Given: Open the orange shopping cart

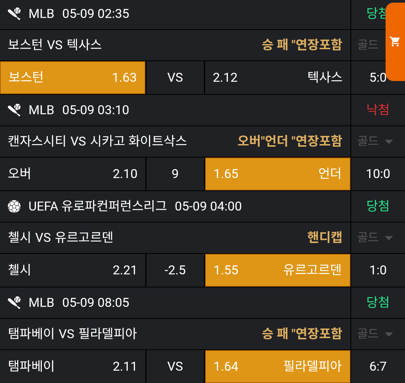Looking at the screenshot, I should [x=395, y=41].
